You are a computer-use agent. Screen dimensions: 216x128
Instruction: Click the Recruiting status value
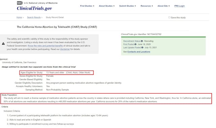coord(149,41)
